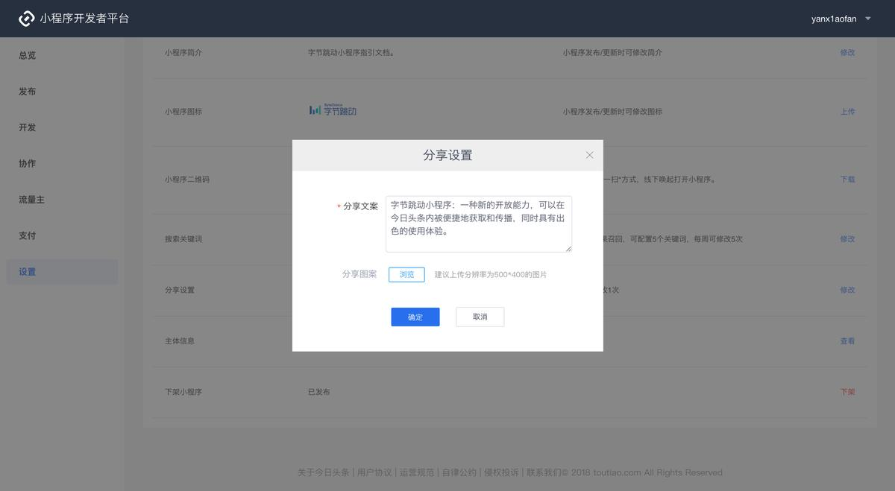Cancel the dialog using 取消
This screenshot has height=491, width=895.
(x=480, y=317)
